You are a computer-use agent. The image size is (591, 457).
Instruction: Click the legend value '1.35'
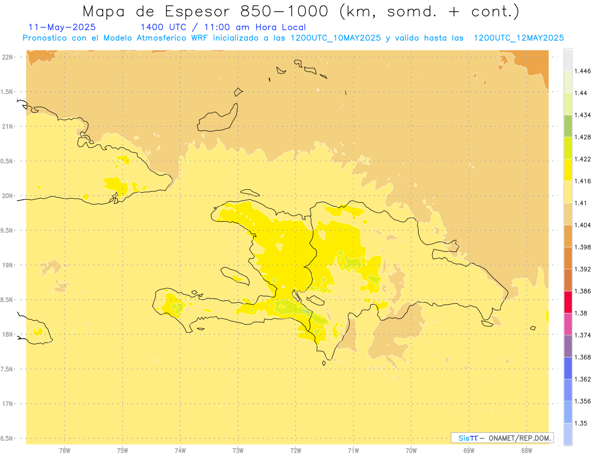(581, 423)
